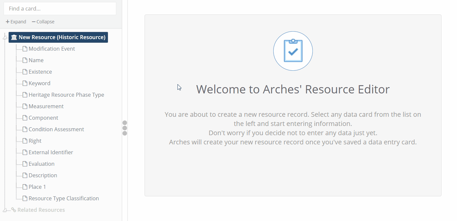This screenshot has width=457, height=221.
Task: Open the Name card
Action: (x=36, y=61)
